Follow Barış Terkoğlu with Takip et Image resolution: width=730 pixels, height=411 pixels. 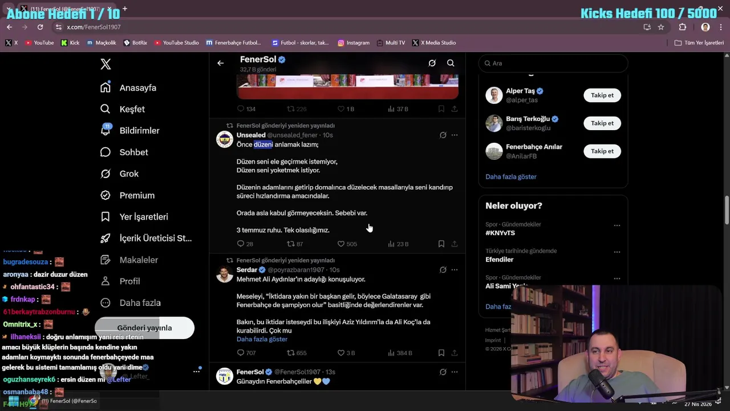[602, 123]
